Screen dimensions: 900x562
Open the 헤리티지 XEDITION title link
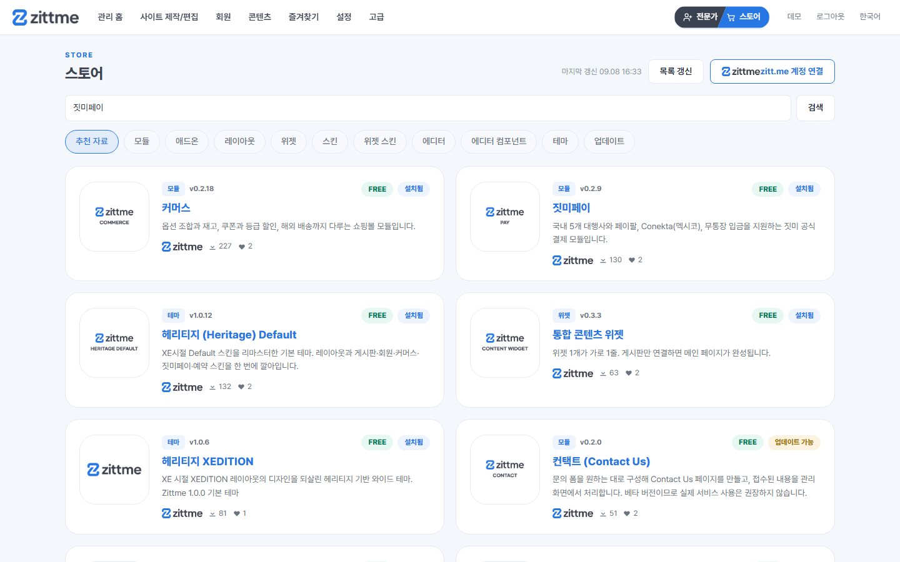207,461
